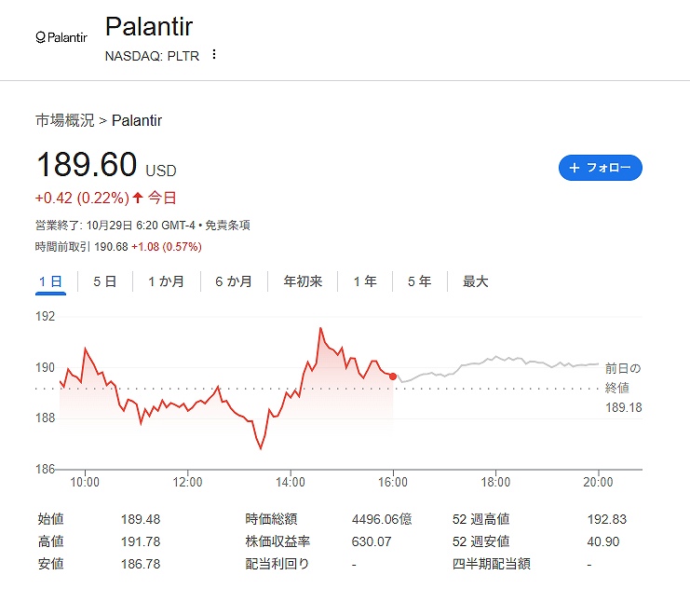This screenshot has height=589, width=690.
Task: Click the 189.60 current price value
Action: 86,165
